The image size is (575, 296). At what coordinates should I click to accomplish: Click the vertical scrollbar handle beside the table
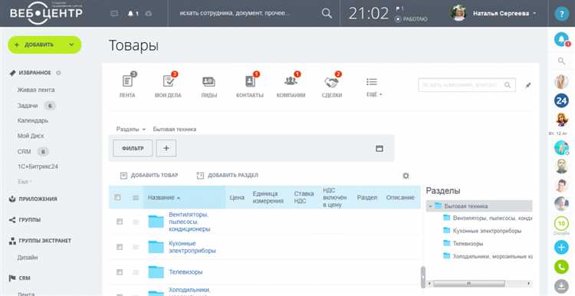tap(423, 277)
